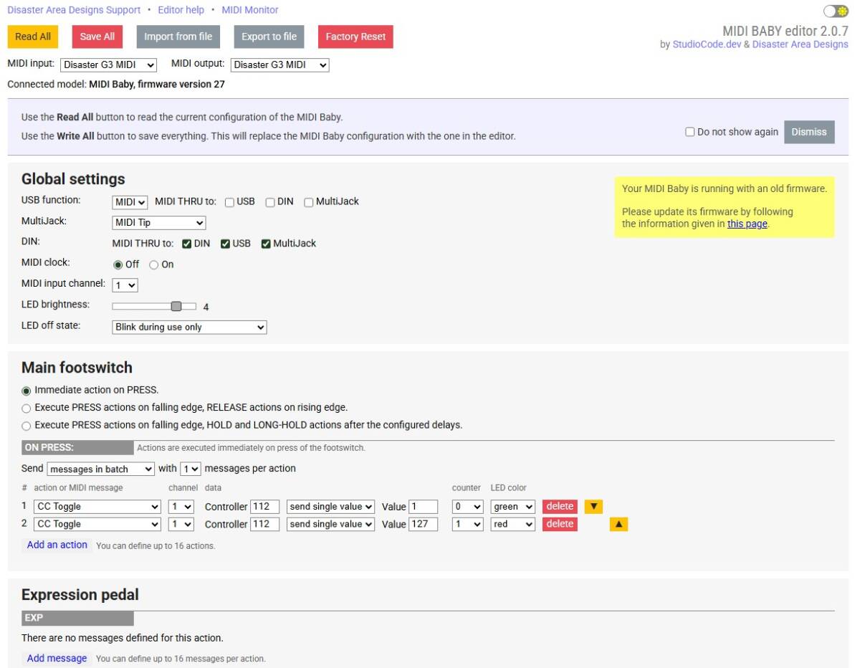The image size is (860, 668).
Task: Click the Factory Reset button
Action: [x=355, y=37]
